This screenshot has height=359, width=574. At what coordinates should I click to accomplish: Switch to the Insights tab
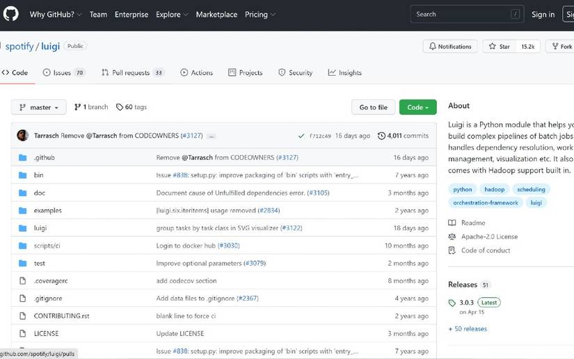point(345,73)
